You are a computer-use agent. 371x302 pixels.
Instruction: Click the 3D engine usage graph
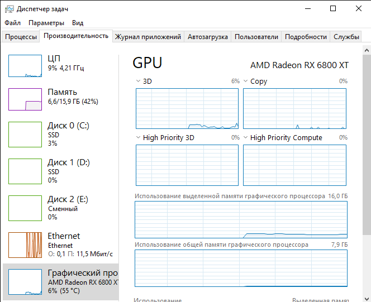[187, 109]
